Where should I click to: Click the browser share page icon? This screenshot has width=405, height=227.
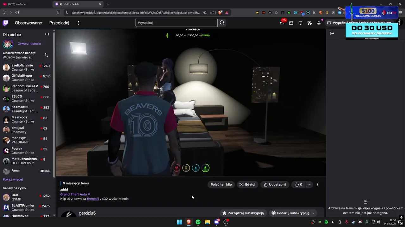pyautogui.click(x=212, y=13)
